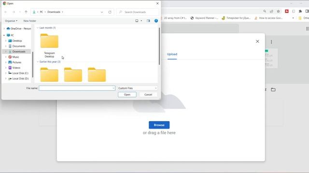The width and height of the screenshot is (309, 173).
Task: Refresh the Downloads folder view
Action: 110,12
